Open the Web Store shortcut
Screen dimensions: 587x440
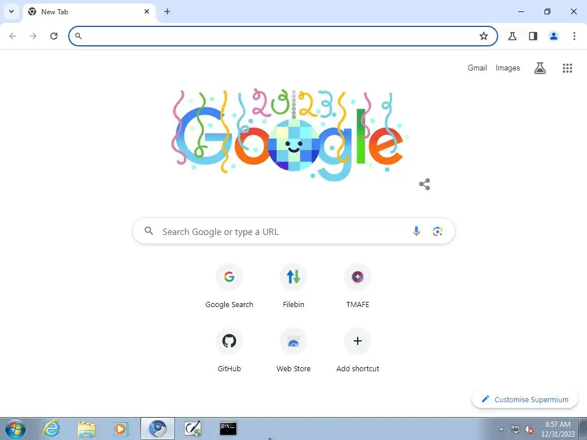pyautogui.click(x=293, y=350)
